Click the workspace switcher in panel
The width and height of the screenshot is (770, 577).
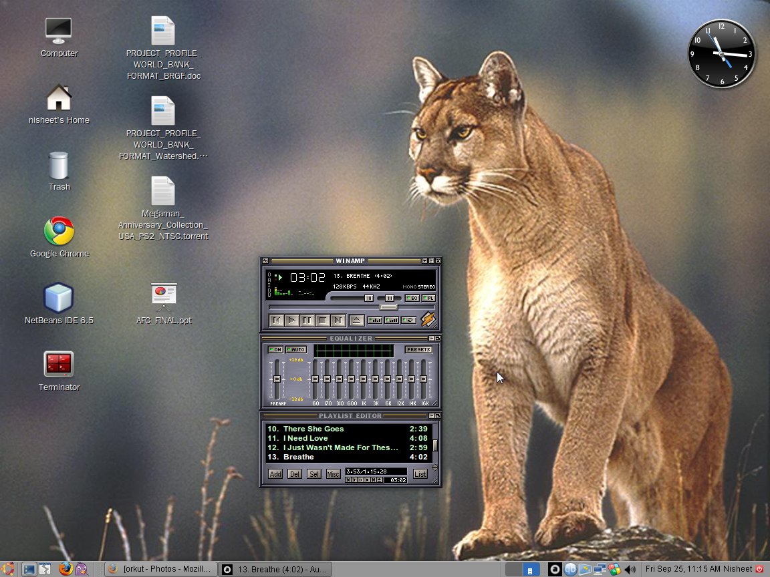tap(523, 570)
